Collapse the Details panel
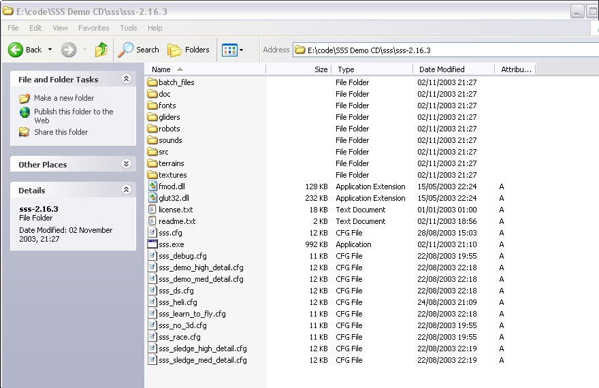This screenshot has height=388, width=599. point(126,190)
